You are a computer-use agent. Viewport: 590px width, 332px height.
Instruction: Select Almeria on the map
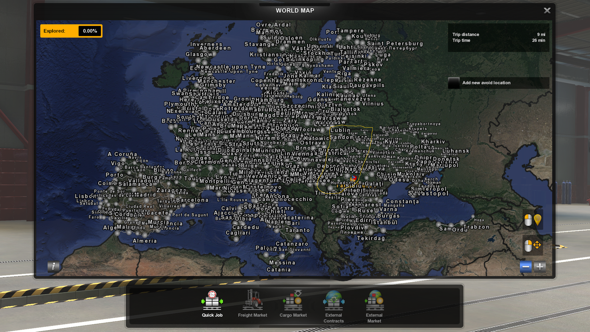coord(145,241)
